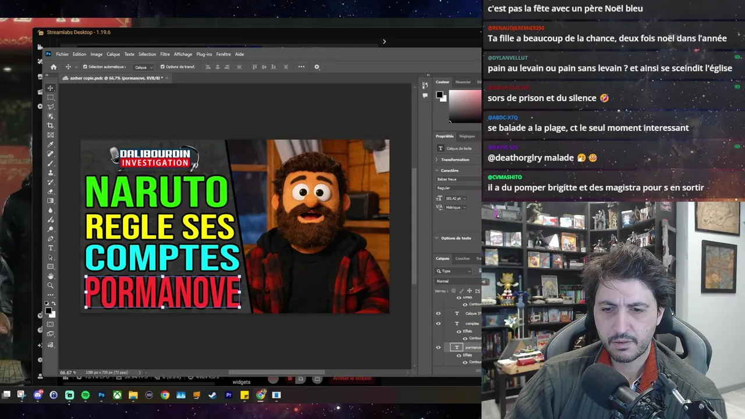
Task: Open Premiere Pro from the taskbar
Action: pos(229,395)
